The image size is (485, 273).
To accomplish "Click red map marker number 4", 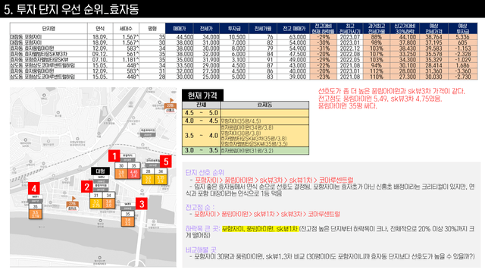I will [x=34, y=188].
